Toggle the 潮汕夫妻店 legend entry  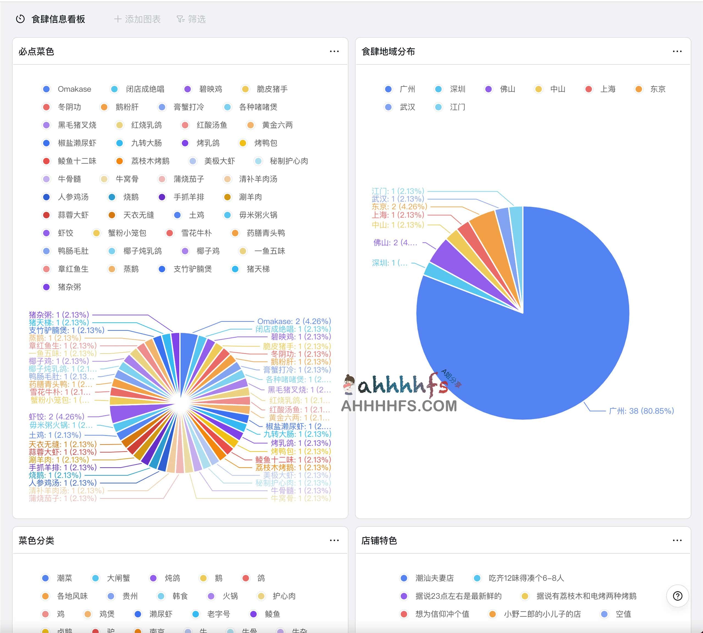click(x=434, y=578)
